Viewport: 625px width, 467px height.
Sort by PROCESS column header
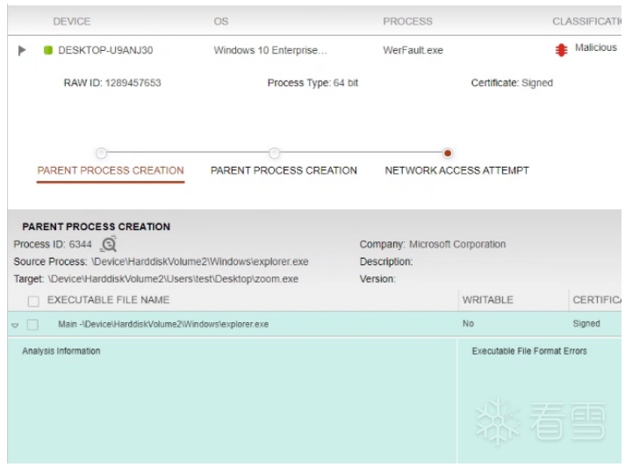point(407,22)
